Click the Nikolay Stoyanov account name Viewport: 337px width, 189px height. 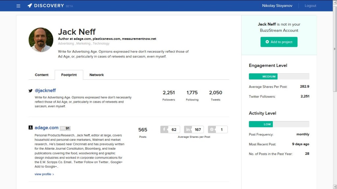click(277, 6)
